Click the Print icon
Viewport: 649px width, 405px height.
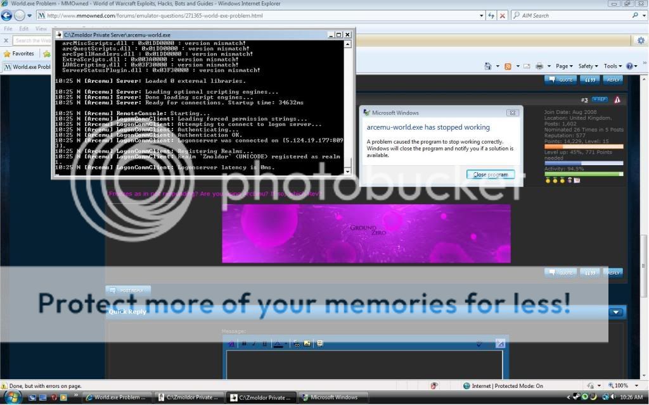[x=539, y=66]
